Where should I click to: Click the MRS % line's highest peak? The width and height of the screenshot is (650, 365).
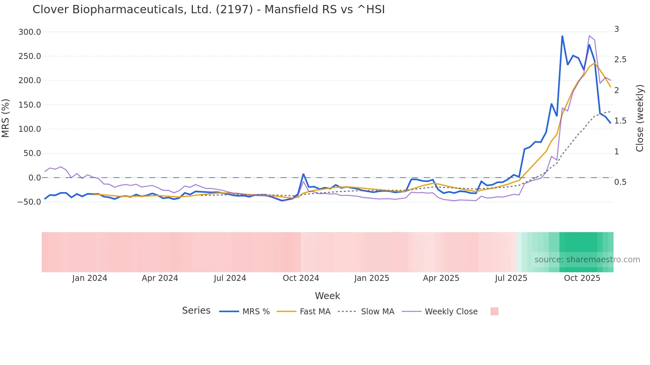[562, 36]
